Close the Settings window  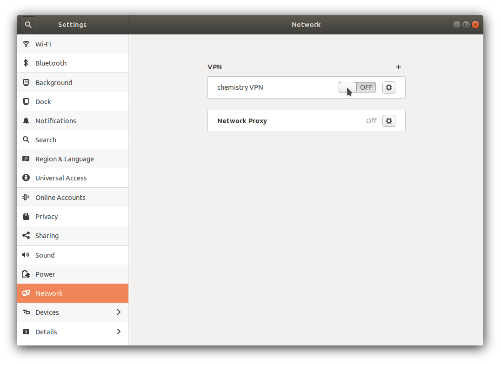click(475, 25)
